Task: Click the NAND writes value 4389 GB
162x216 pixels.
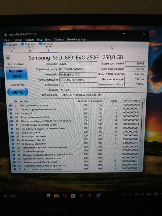Action: pos(135,74)
